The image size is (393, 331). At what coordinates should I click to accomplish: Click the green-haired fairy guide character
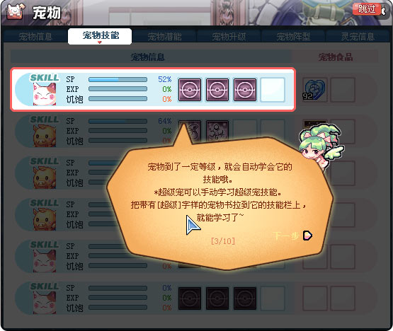[321, 148]
